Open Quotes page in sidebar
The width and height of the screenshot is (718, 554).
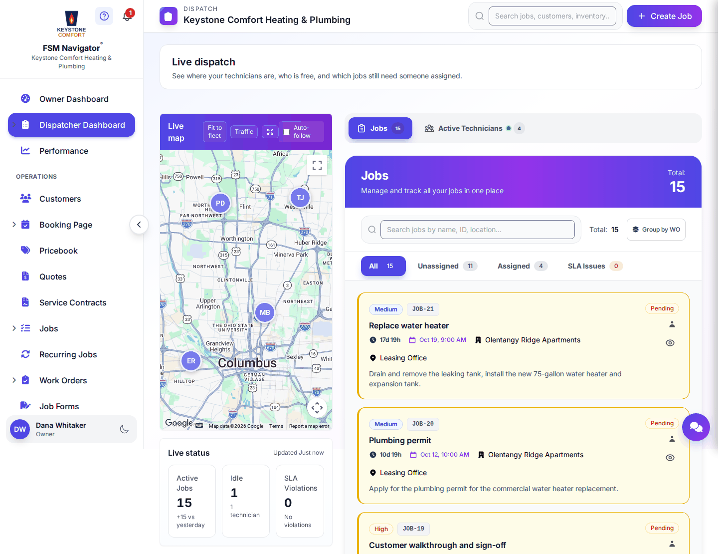point(71,277)
